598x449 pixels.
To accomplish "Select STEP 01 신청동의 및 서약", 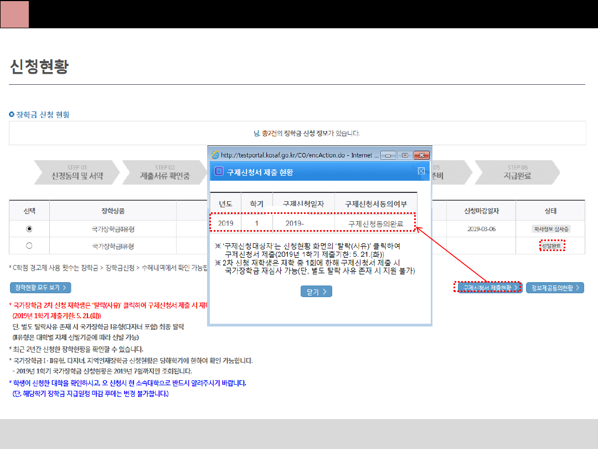I will point(77,172).
